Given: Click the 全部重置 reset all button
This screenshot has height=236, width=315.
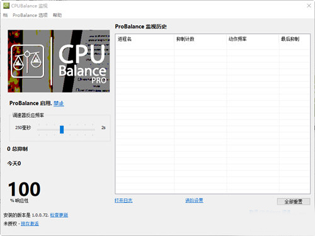Looking at the screenshot, I should (x=294, y=201).
